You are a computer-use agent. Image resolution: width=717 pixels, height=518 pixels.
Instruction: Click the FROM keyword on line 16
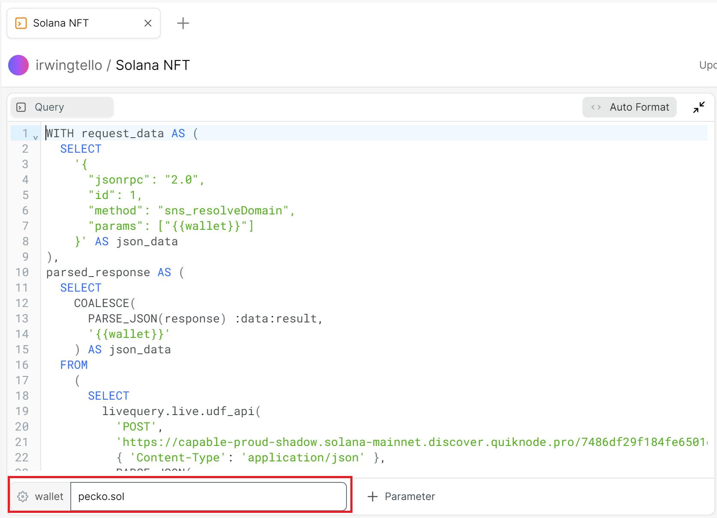(74, 365)
